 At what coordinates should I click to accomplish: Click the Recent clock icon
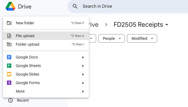[10, 100]
